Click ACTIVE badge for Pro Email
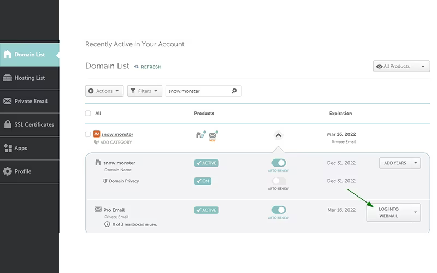437x273 pixels. (206, 210)
